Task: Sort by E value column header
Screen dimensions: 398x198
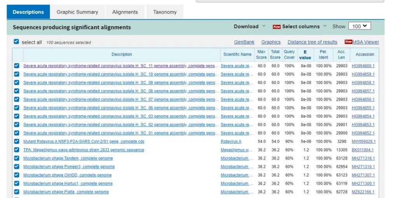Action: [305, 55]
